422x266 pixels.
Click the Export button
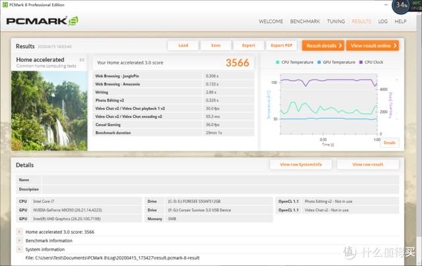(249, 45)
